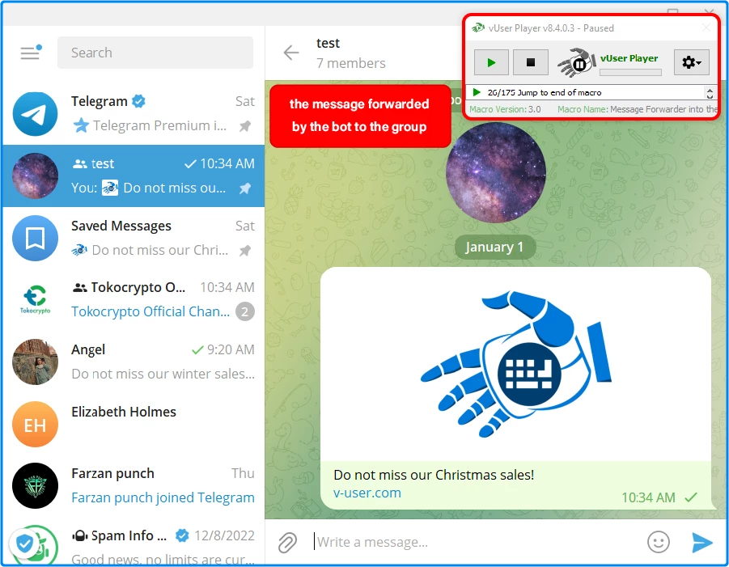The height and width of the screenshot is (567, 729).
Task: Open chat with Angel
Action: click(134, 362)
